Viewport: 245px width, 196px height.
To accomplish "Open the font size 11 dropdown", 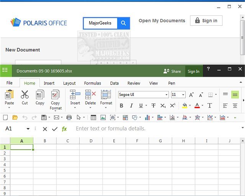I will [x=183, y=95].
